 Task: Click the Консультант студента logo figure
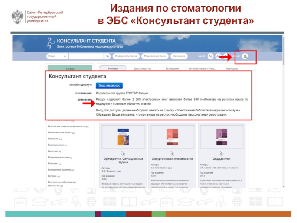point(50,43)
